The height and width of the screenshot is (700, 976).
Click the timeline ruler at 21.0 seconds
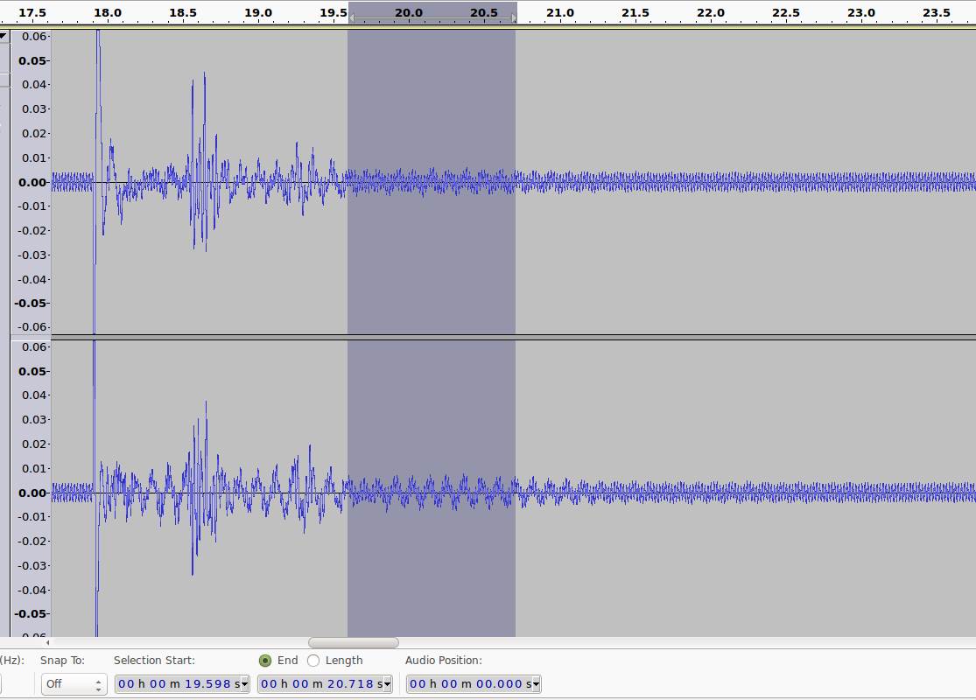(560, 13)
